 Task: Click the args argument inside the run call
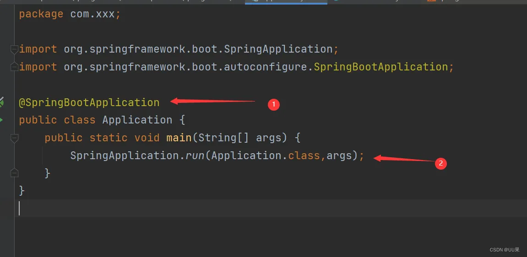coord(339,155)
